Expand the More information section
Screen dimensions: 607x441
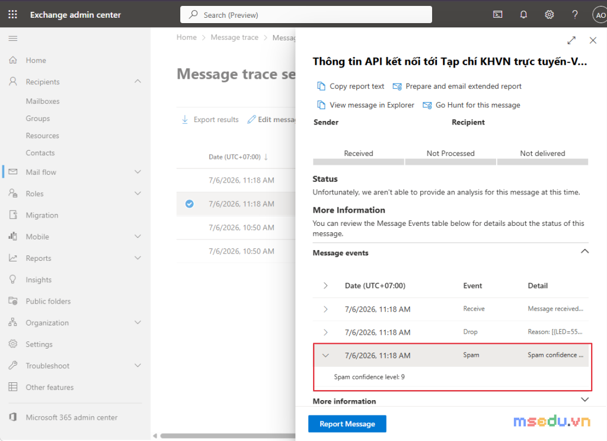click(584, 400)
